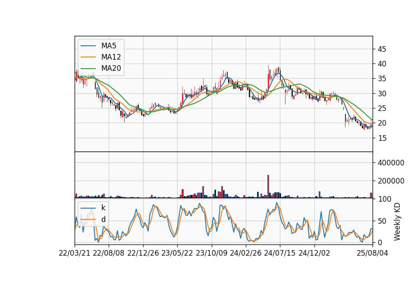Click the Weekly KD axis title
The image size is (414, 298).
[397, 222]
